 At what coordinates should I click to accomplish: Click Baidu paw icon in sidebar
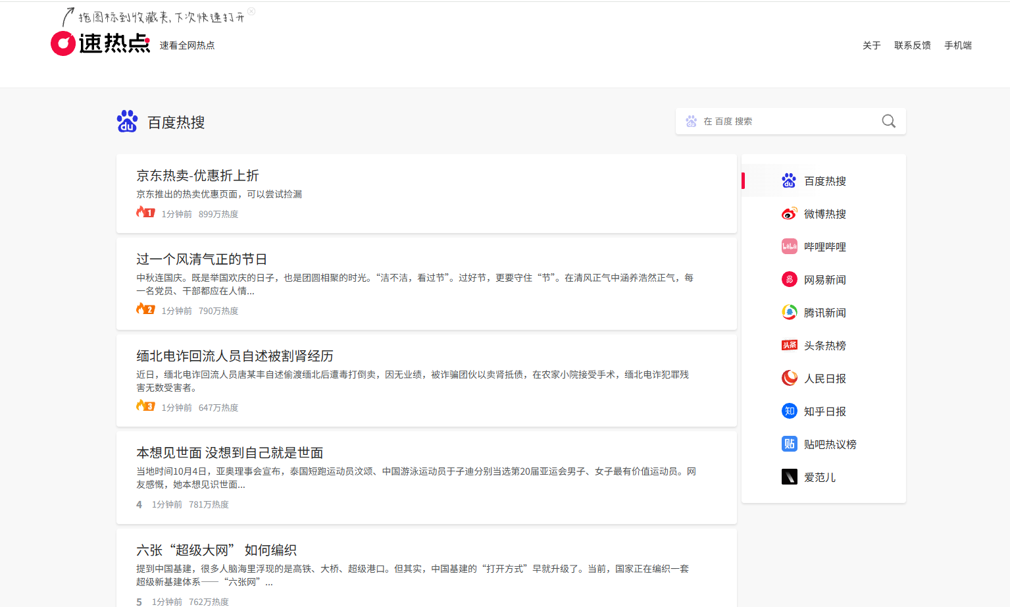789,180
